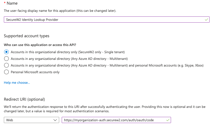Click the "Who can use this application" question text

pos(40,45)
